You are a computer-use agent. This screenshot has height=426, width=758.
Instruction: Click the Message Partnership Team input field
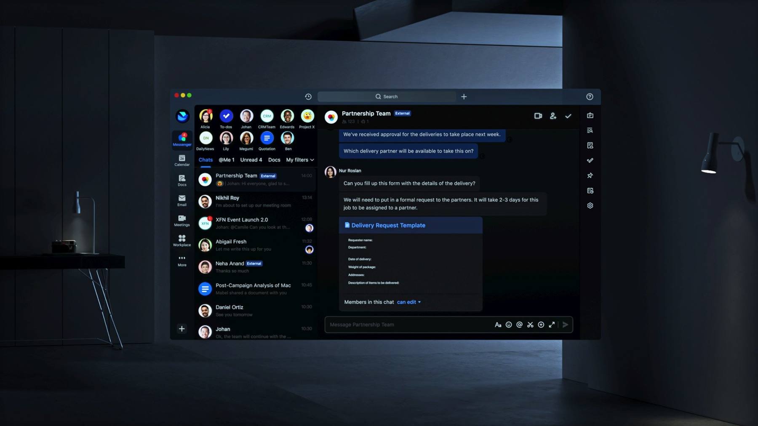(x=408, y=325)
